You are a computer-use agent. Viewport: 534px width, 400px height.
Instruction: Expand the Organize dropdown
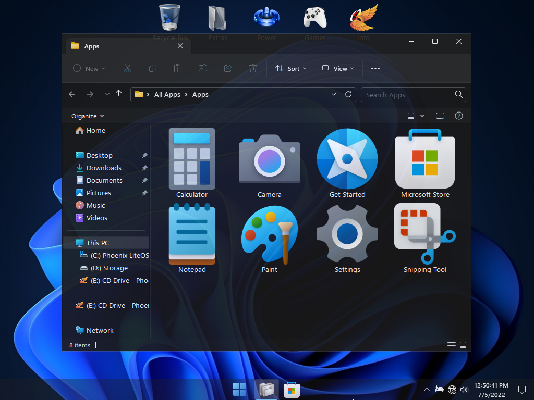pyautogui.click(x=88, y=116)
